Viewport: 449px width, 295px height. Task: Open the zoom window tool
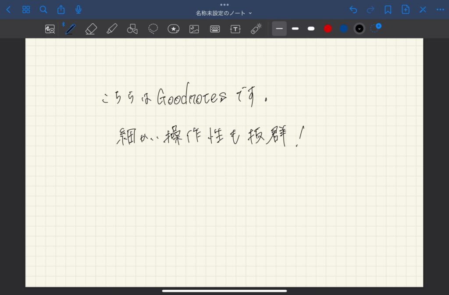[50, 29]
